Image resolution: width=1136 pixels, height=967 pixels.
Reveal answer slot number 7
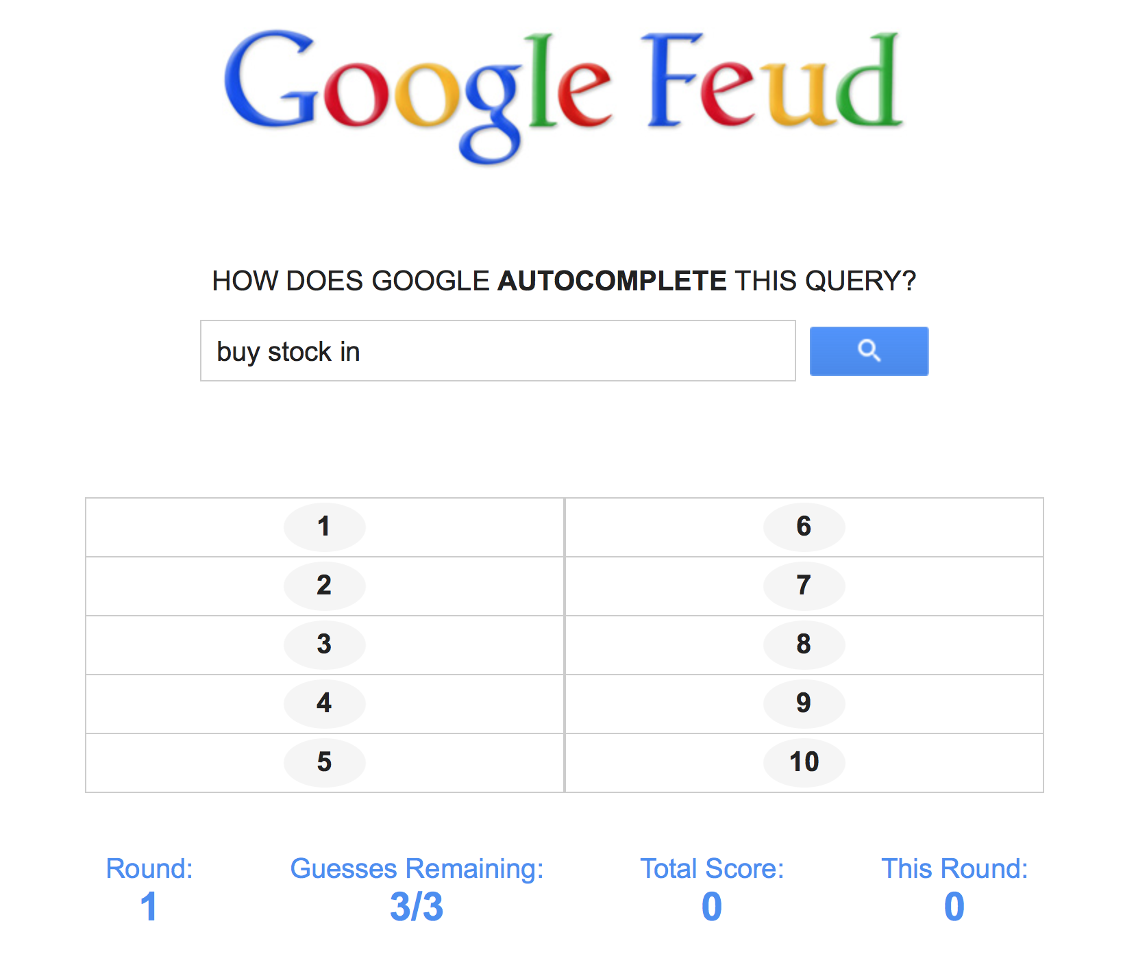coord(804,586)
